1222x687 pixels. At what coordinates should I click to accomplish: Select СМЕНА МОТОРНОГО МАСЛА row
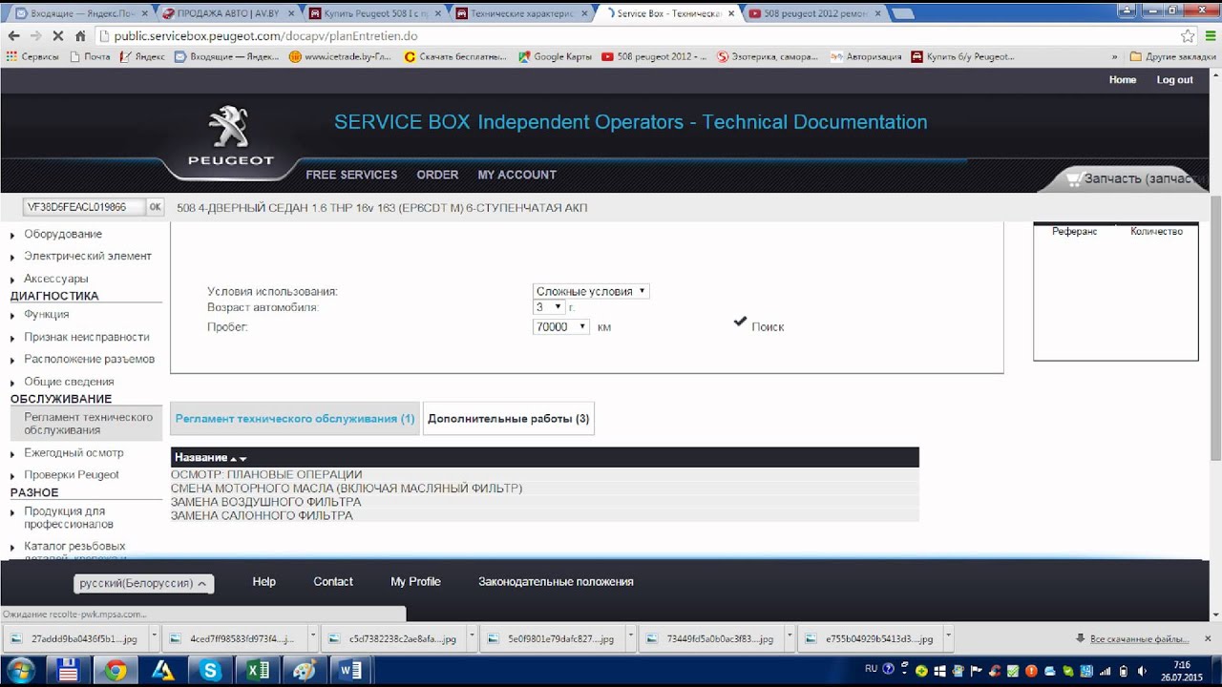point(544,489)
